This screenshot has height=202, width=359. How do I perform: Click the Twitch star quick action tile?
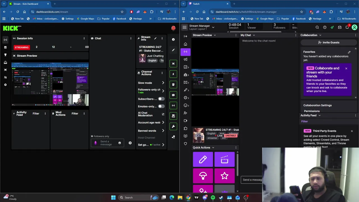pyautogui.click(x=224, y=176)
